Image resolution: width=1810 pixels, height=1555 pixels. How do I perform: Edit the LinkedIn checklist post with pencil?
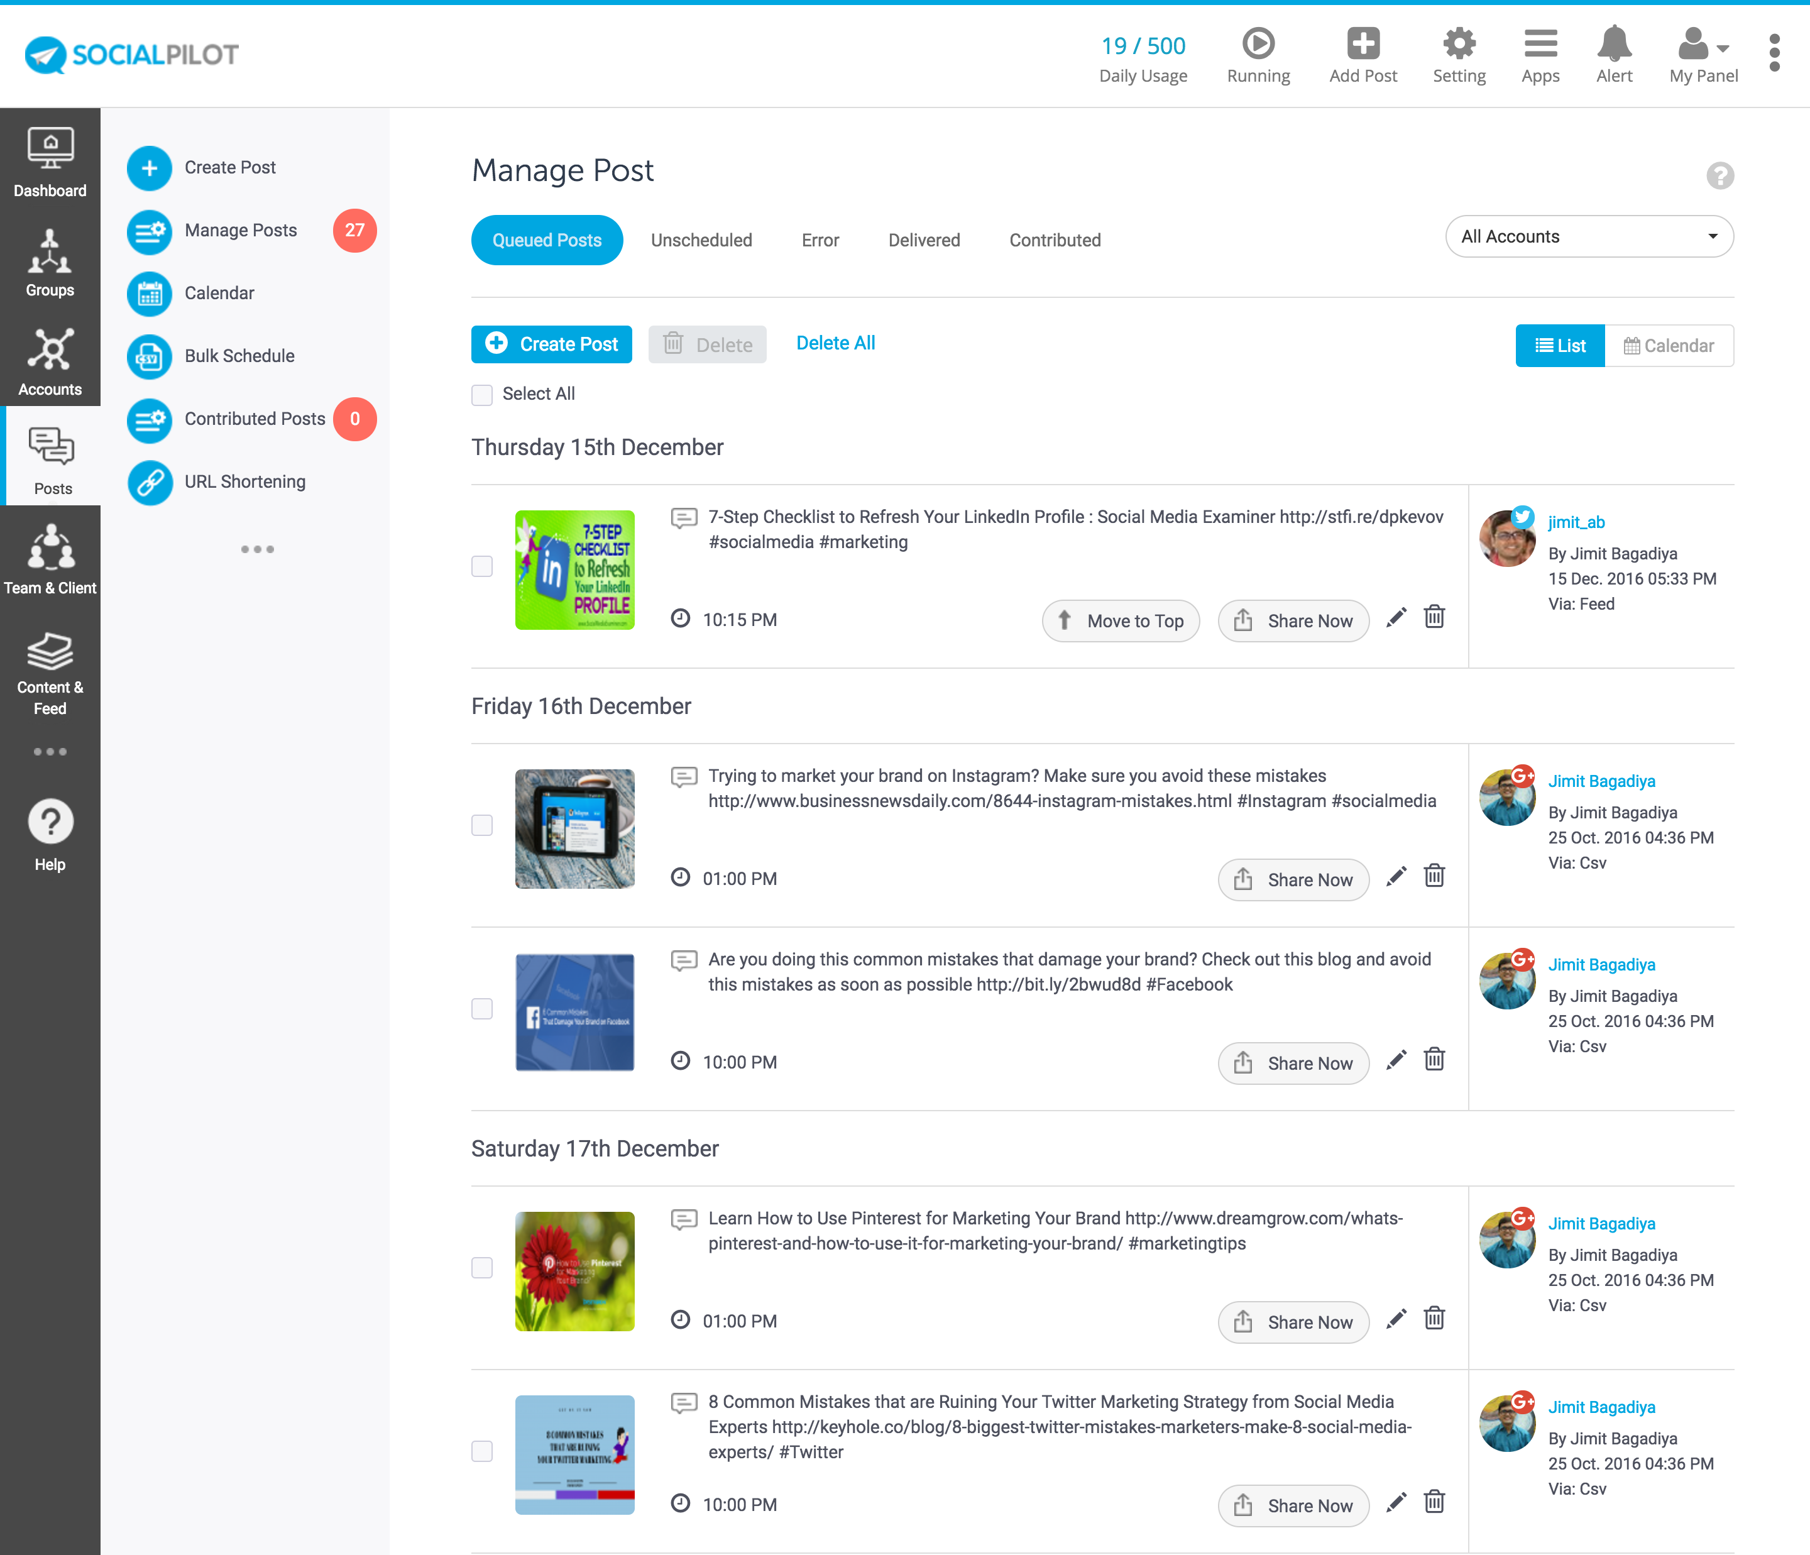1396,618
